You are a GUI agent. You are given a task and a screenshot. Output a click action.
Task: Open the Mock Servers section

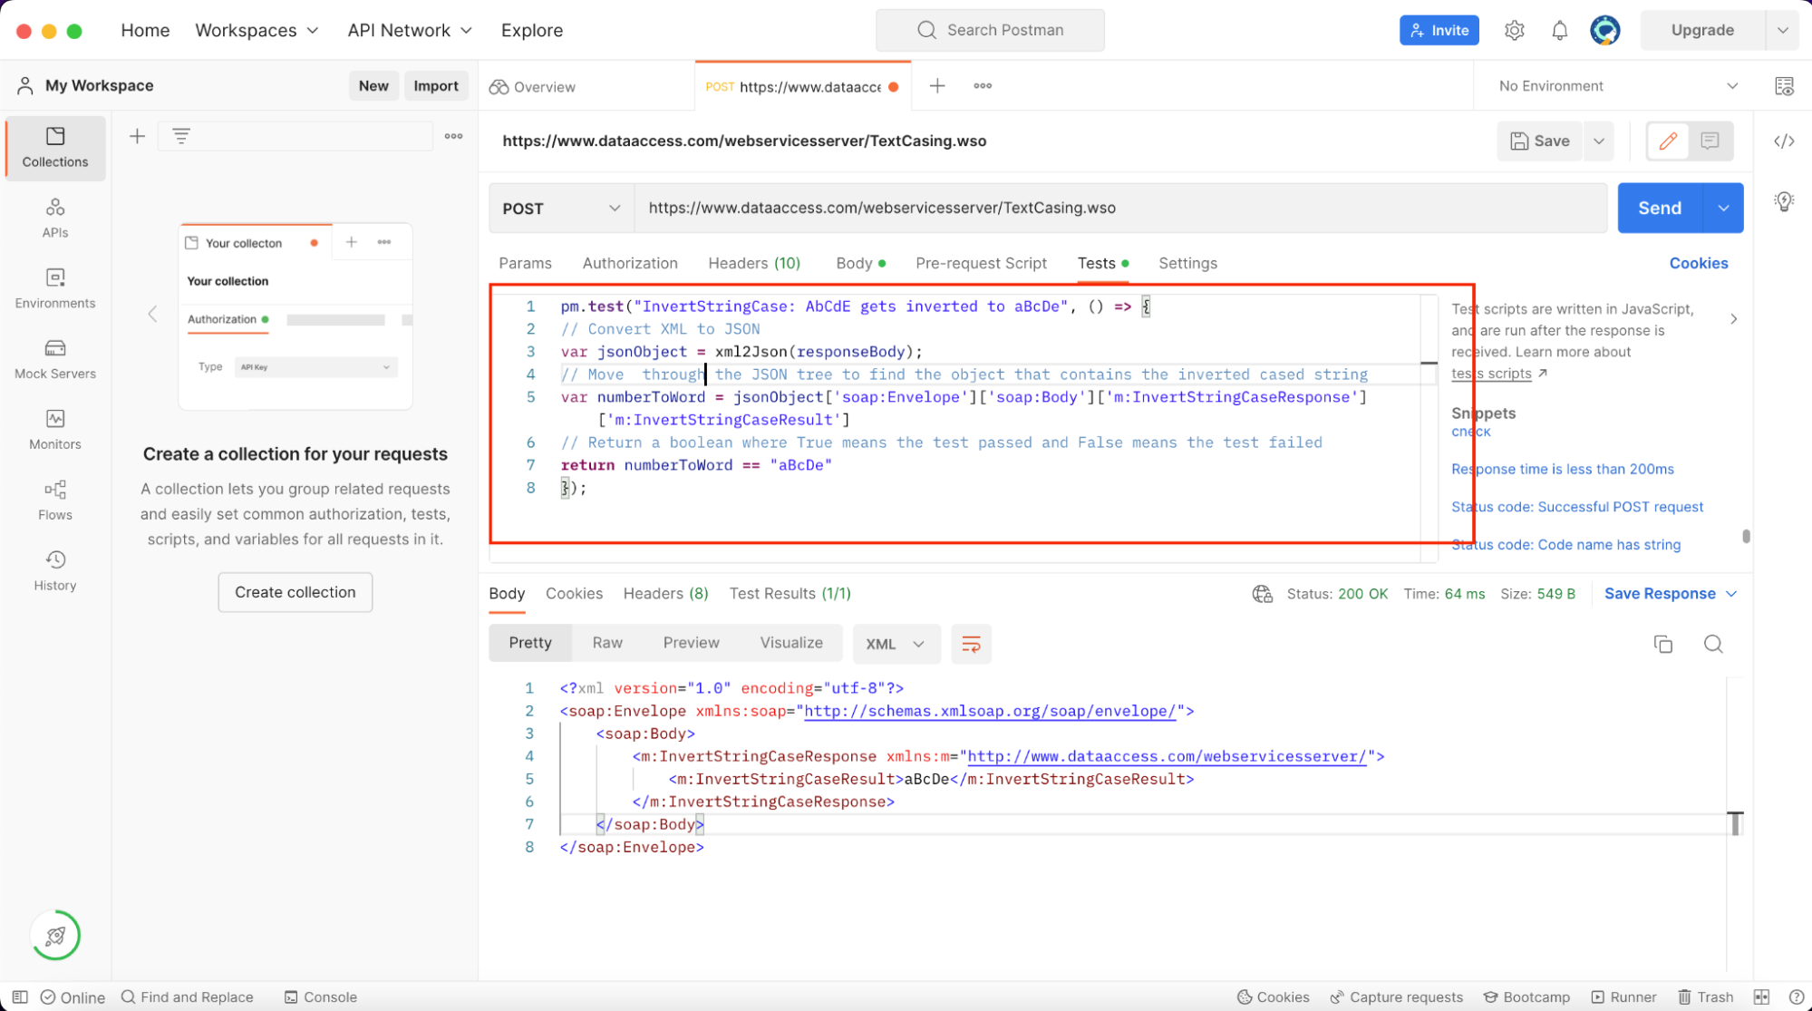[55, 360]
